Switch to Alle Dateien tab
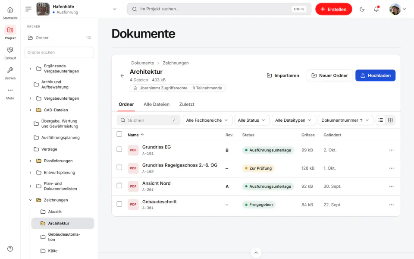 coord(157,104)
